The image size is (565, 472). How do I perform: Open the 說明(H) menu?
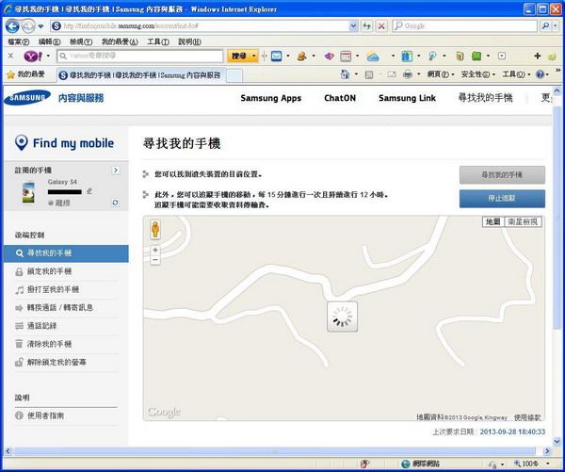click(189, 41)
